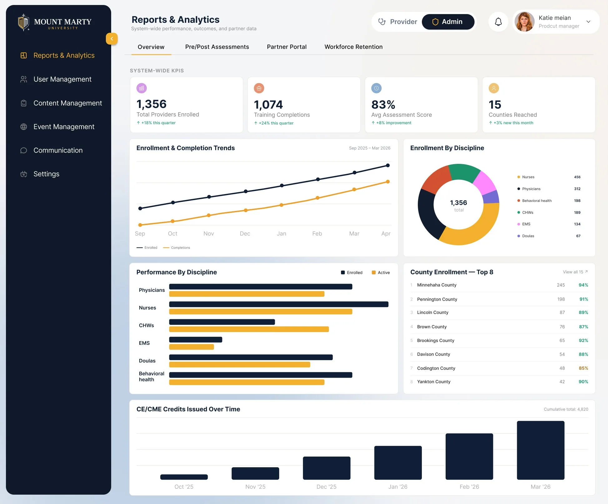Click the Event Management globe icon

tap(24, 127)
